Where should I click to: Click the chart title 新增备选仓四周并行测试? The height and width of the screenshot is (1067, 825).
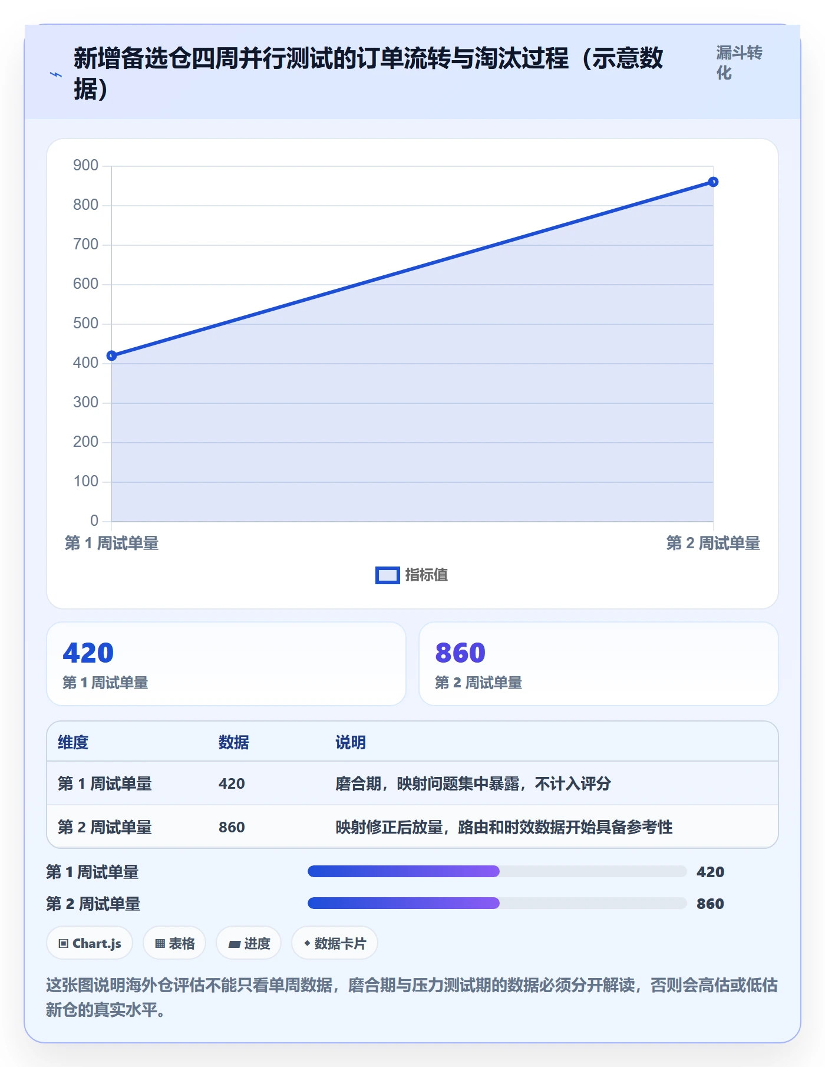tap(369, 74)
